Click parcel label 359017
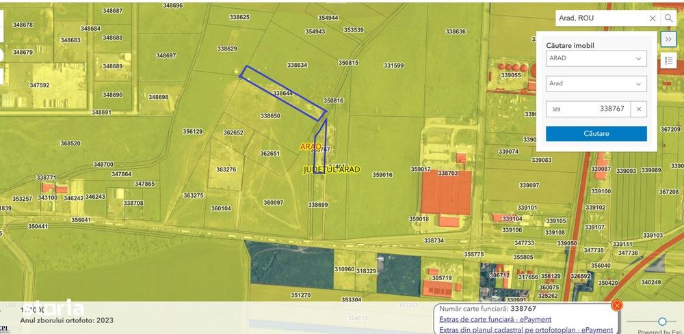The image size is (684, 334). pos(420,169)
